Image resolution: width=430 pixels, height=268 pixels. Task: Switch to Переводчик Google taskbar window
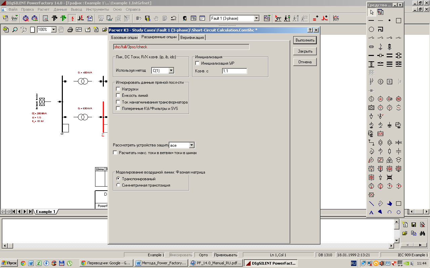coord(106,263)
